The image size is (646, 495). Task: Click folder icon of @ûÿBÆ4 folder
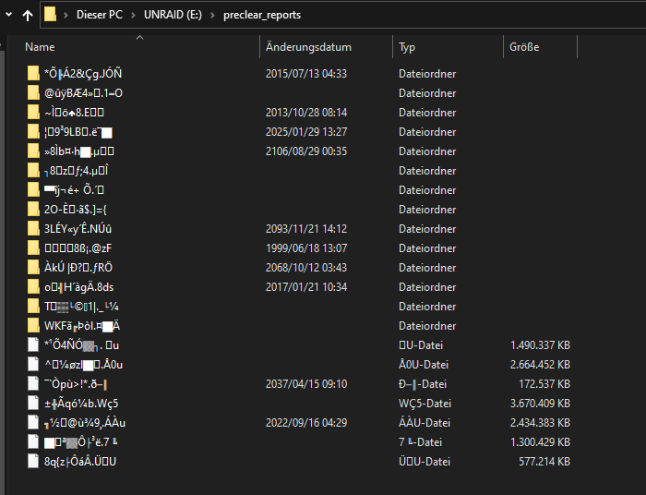[x=33, y=92]
